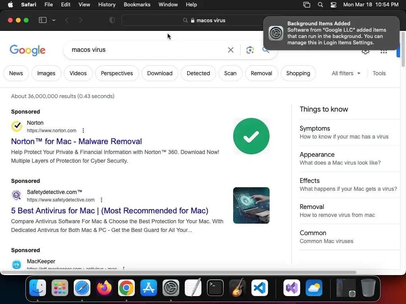Click the MacKeeper sponsored result name
The image size is (406, 304).
(41, 261)
